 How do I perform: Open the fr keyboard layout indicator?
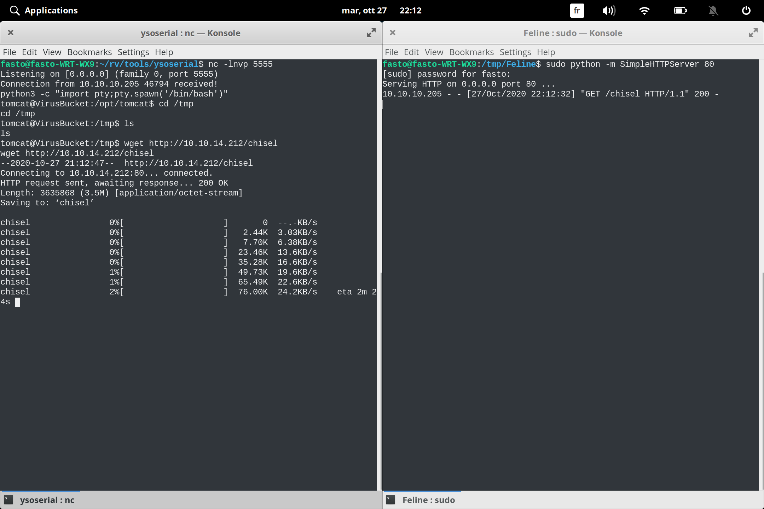coord(577,11)
